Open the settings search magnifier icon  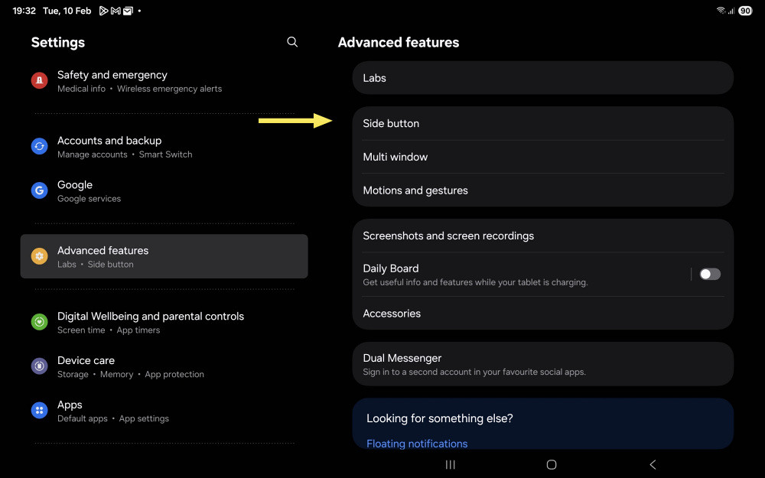[292, 42]
